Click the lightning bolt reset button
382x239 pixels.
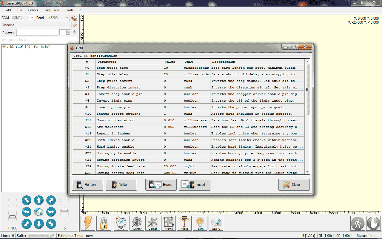(88, 223)
